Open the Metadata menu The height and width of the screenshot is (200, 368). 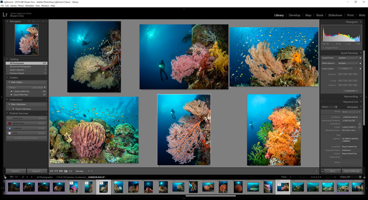(29, 6)
